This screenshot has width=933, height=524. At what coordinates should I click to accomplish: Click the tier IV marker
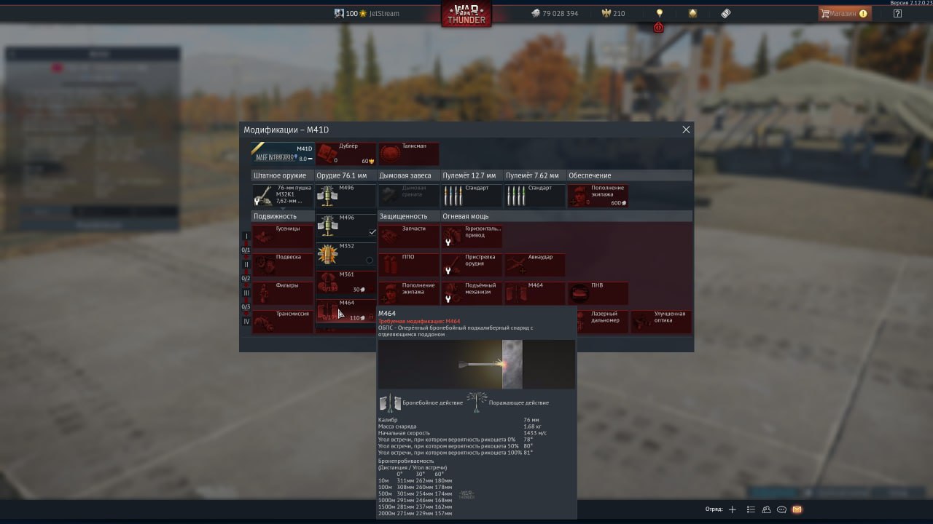[246, 322]
